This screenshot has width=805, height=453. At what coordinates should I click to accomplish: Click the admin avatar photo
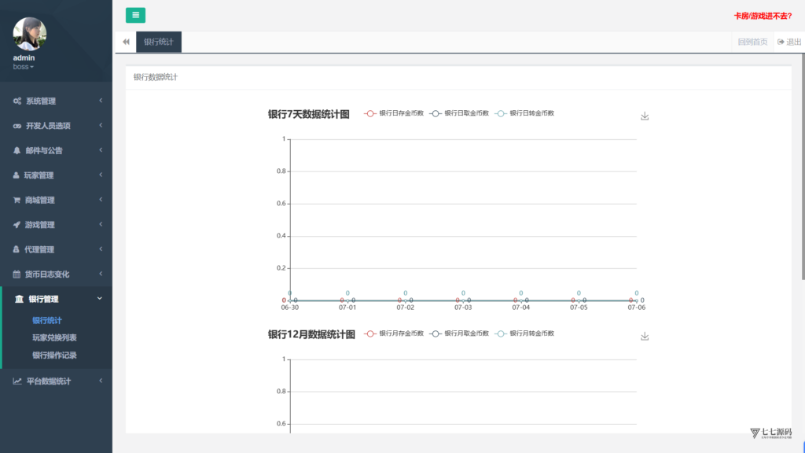pos(30,33)
